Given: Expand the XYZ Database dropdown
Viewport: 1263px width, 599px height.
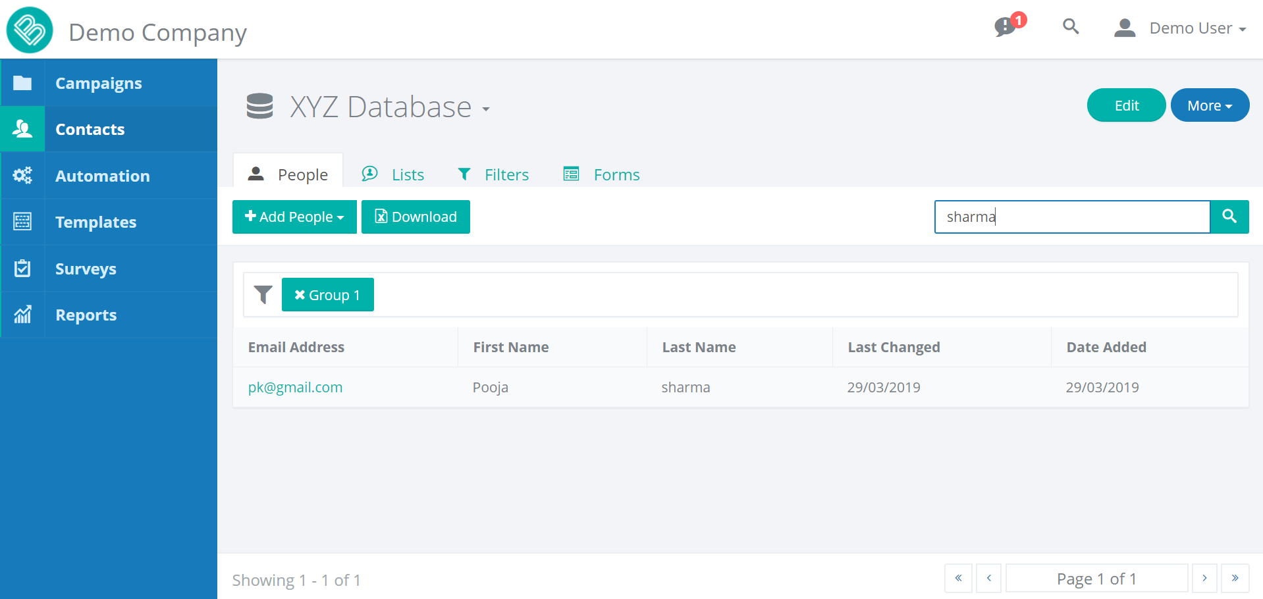Looking at the screenshot, I should coord(486,109).
